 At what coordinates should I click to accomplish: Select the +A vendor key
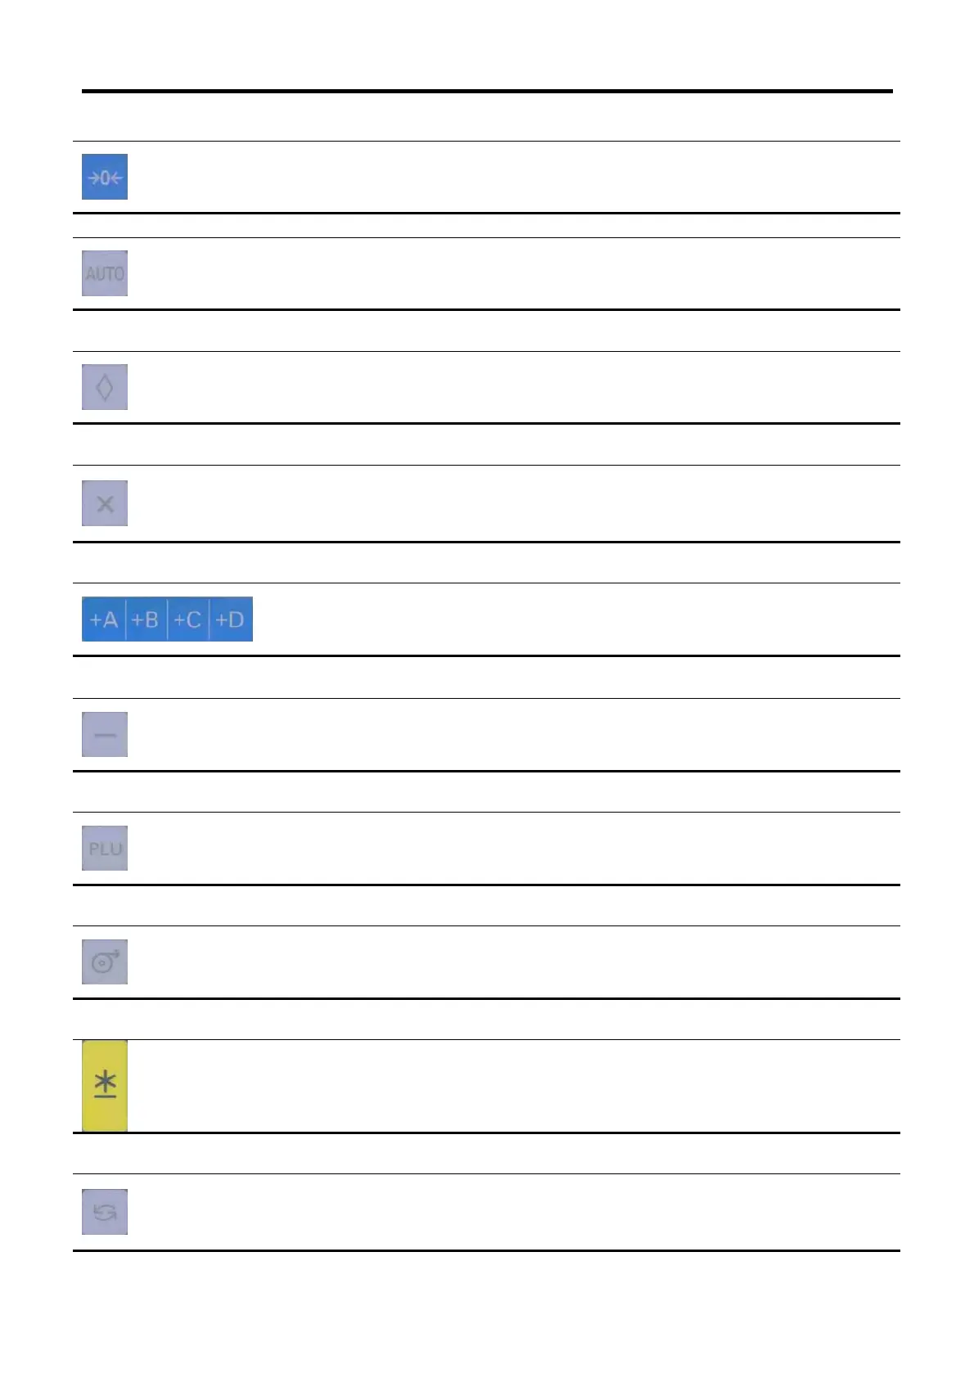pyautogui.click(x=103, y=619)
